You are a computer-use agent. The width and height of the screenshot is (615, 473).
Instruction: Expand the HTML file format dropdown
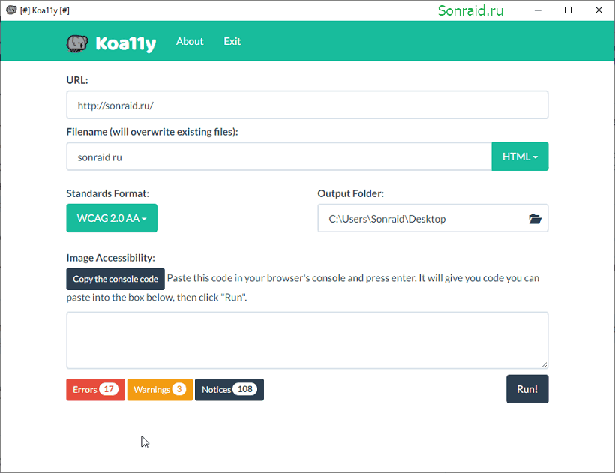(x=520, y=157)
